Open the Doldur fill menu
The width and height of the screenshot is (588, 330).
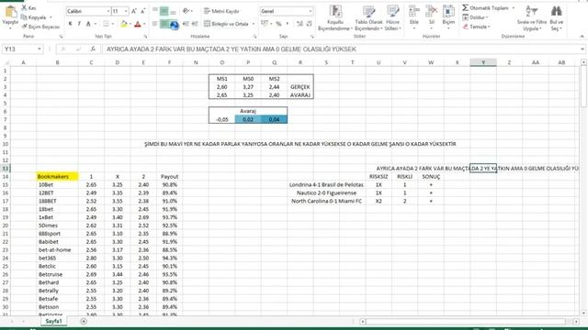tap(475, 17)
